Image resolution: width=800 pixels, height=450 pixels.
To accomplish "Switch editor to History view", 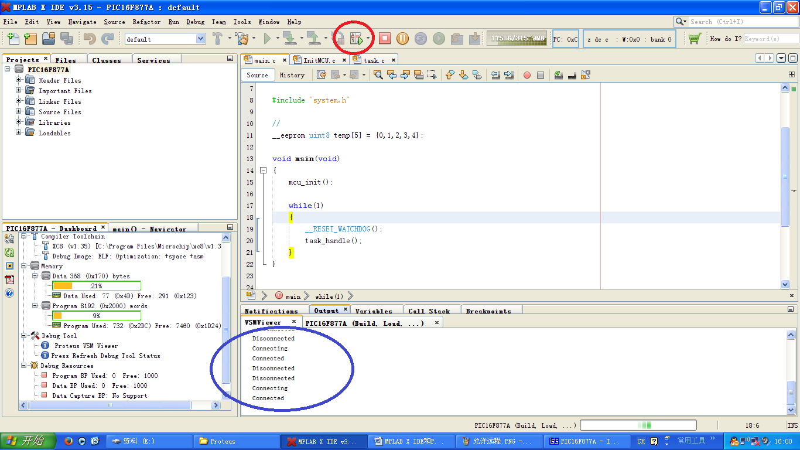I will pyautogui.click(x=292, y=75).
